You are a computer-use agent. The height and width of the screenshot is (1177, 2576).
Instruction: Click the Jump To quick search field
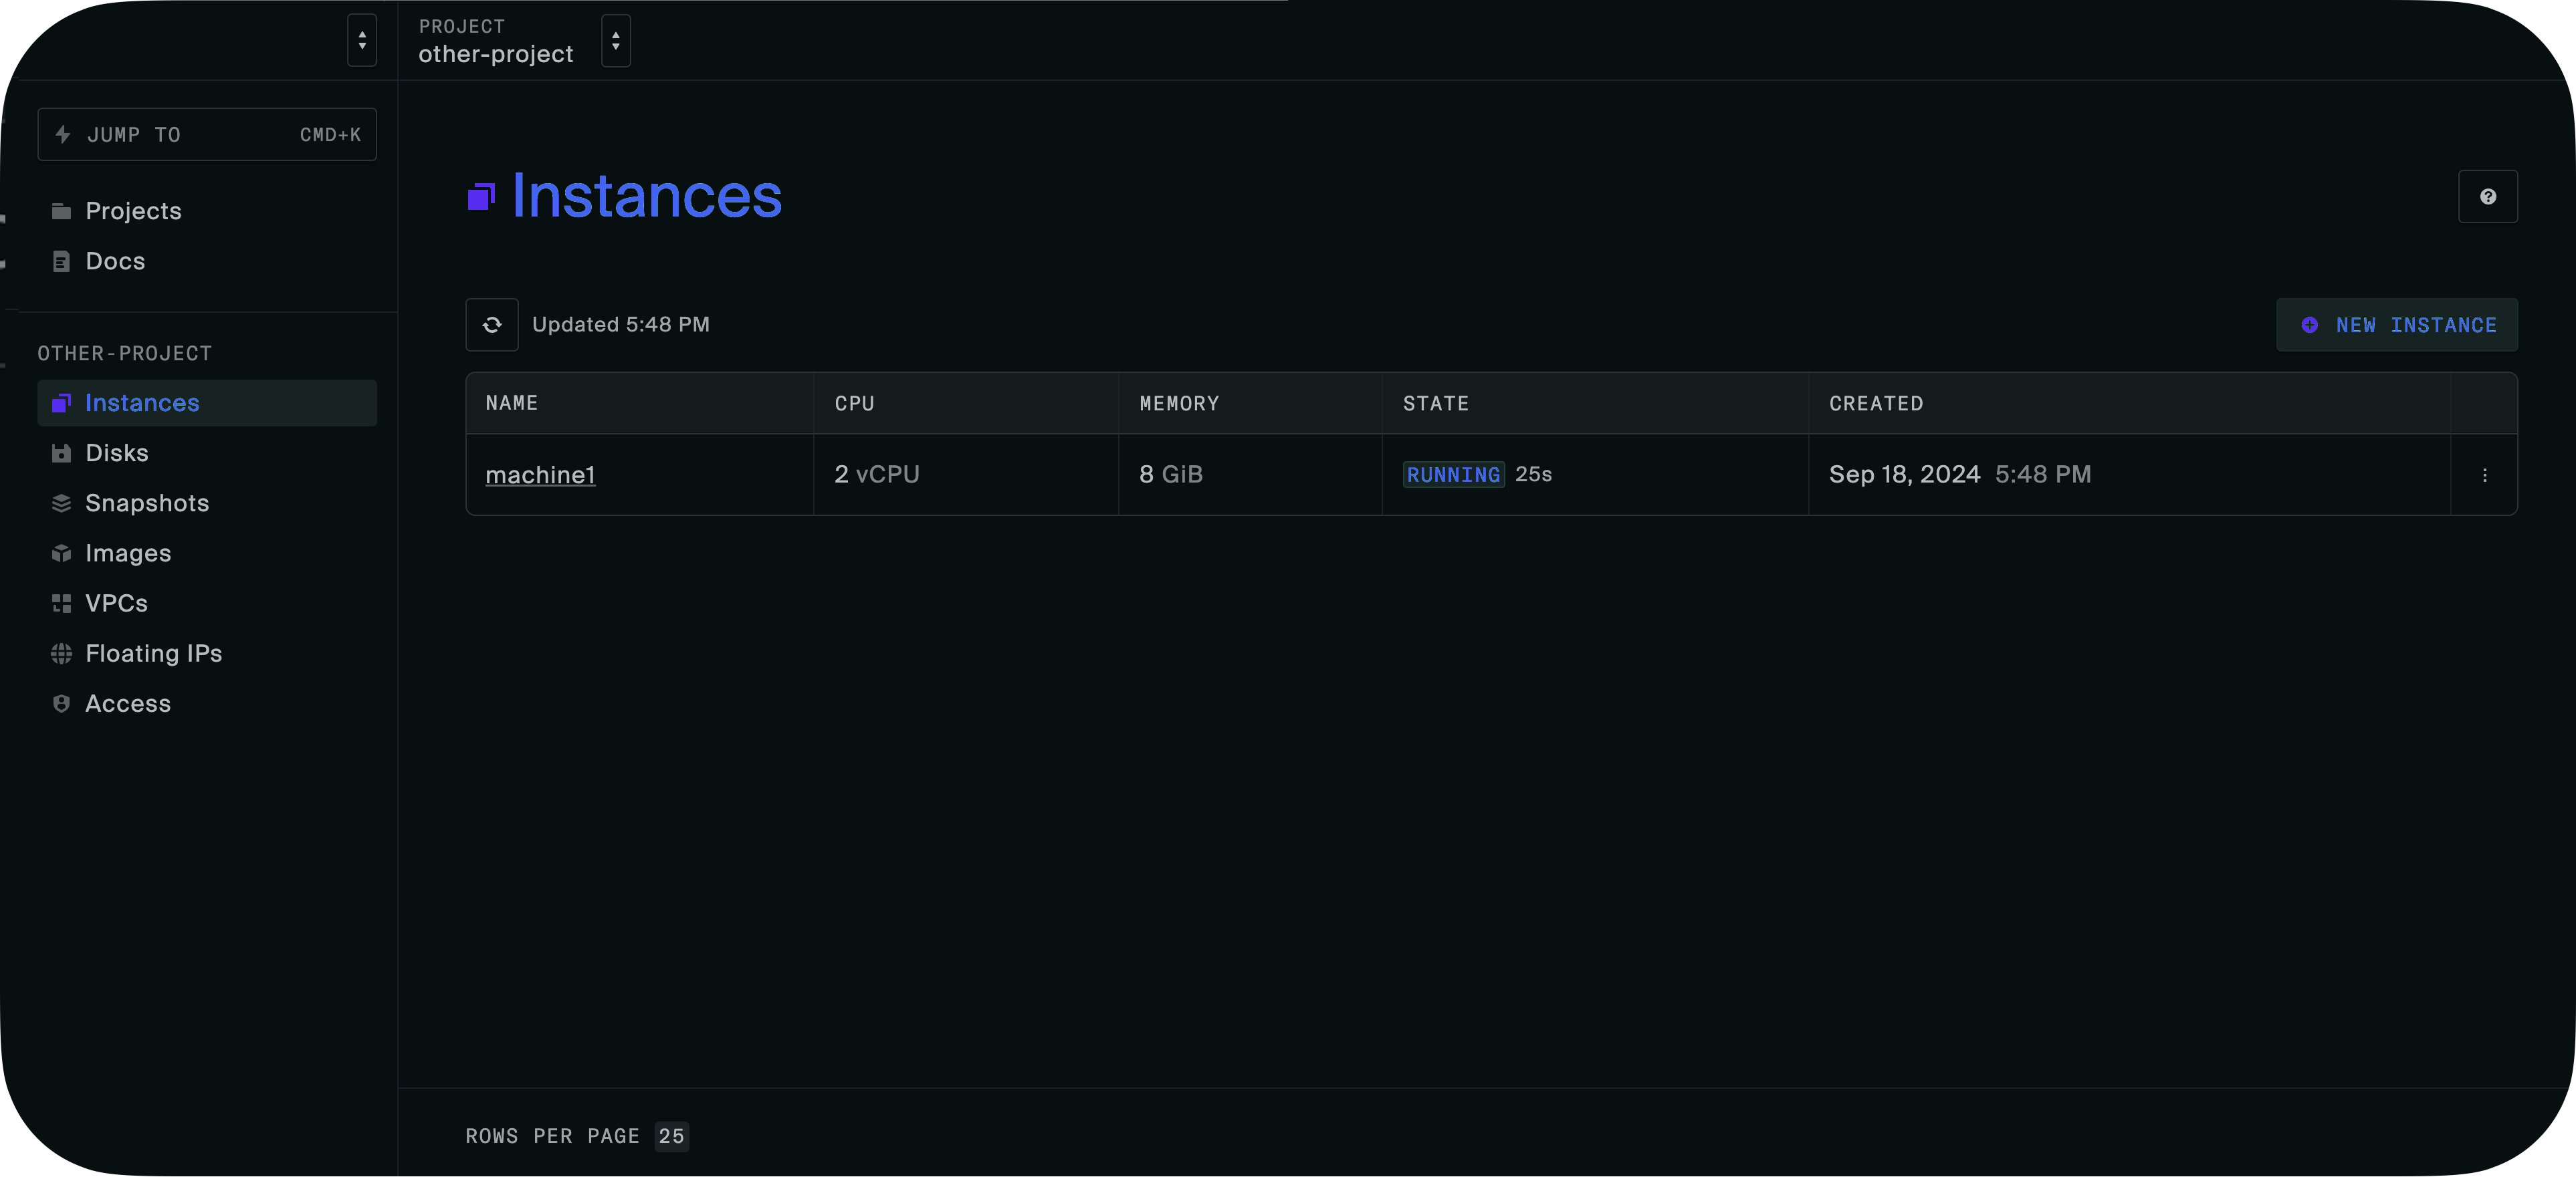coord(207,135)
